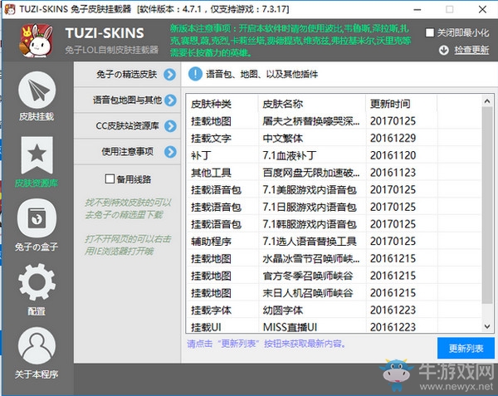Sort by the 更新时间 column header
Viewport: 498px width, 396px height.
tap(402, 104)
